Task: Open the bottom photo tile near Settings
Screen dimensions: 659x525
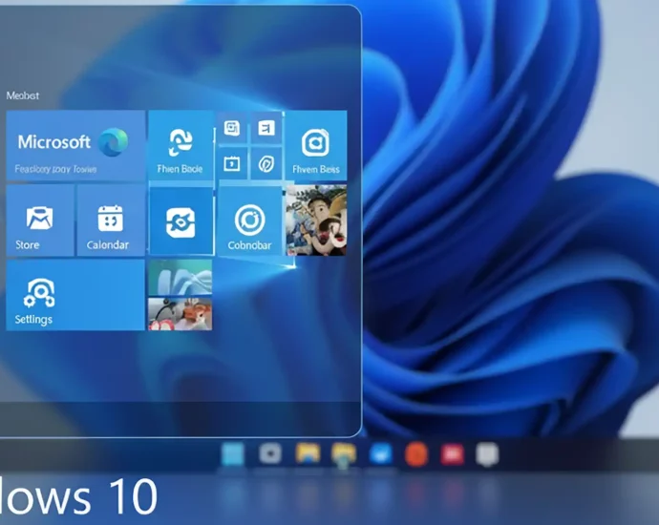Action: 181,314
